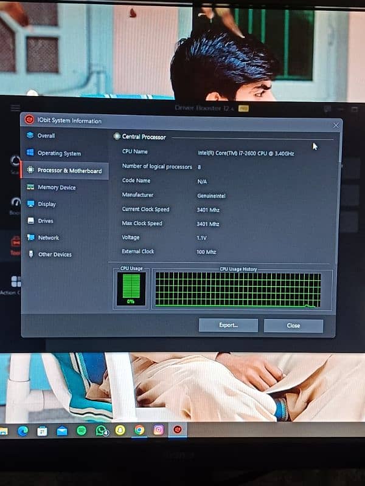Select Processor & Motherboard section
The height and width of the screenshot is (486, 365).
click(x=64, y=171)
